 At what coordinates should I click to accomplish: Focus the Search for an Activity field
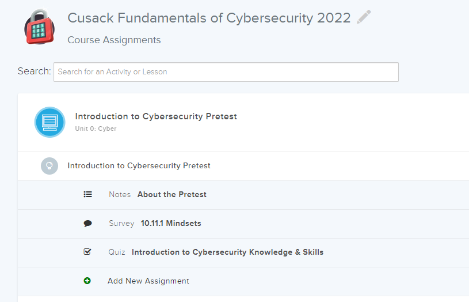(226, 72)
